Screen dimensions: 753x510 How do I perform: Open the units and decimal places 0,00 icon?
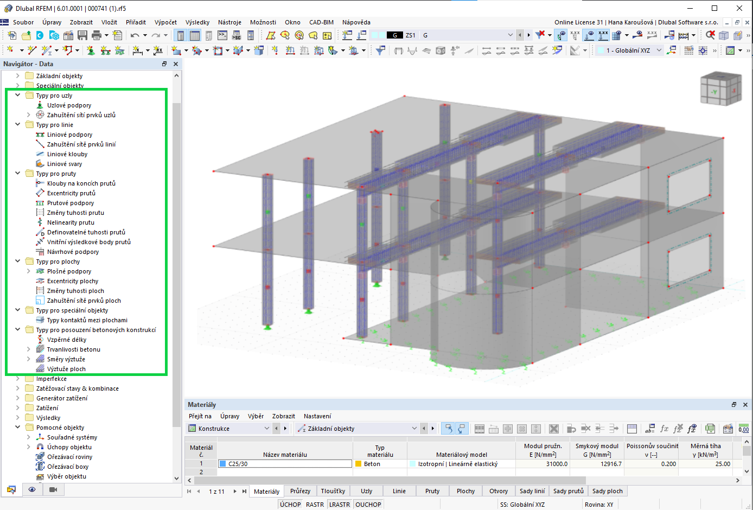pyautogui.click(x=744, y=429)
